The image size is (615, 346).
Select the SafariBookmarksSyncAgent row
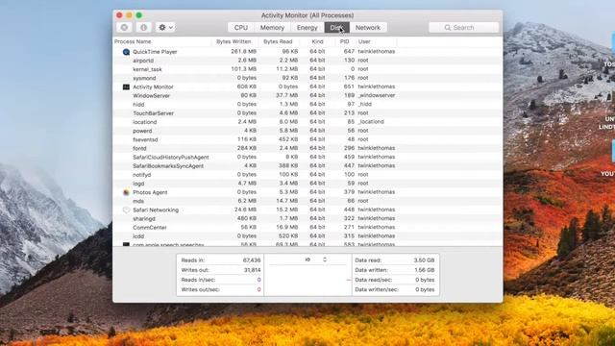(307, 166)
